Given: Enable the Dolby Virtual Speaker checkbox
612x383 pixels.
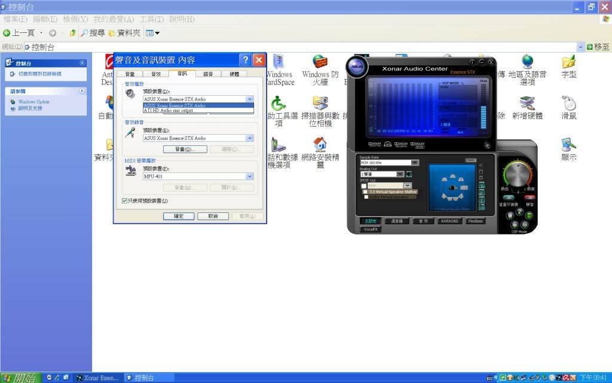Looking at the screenshot, I should click(x=366, y=197).
